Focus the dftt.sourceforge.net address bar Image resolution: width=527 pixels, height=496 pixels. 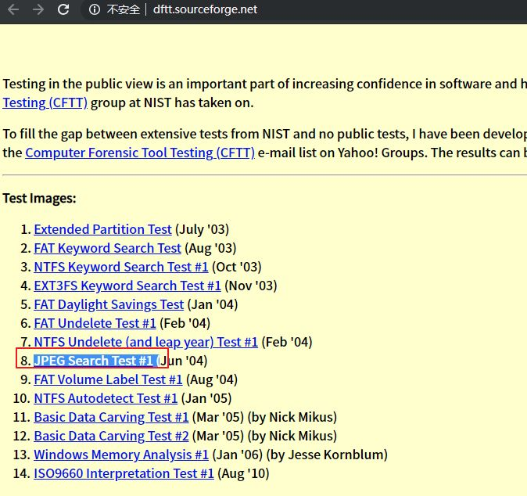(205, 9)
